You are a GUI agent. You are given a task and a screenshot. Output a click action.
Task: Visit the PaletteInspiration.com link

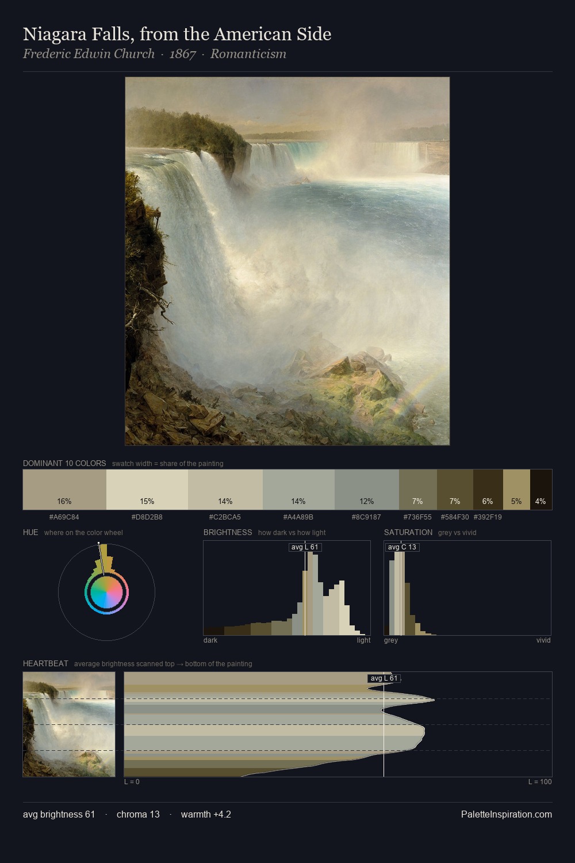coord(507,814)
